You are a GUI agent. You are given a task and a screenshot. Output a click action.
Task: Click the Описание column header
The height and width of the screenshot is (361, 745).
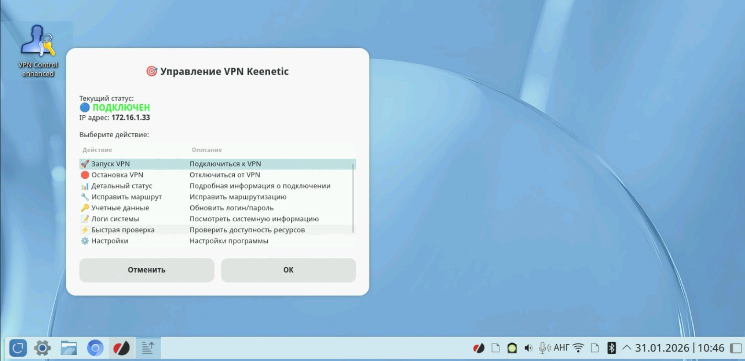207,150
